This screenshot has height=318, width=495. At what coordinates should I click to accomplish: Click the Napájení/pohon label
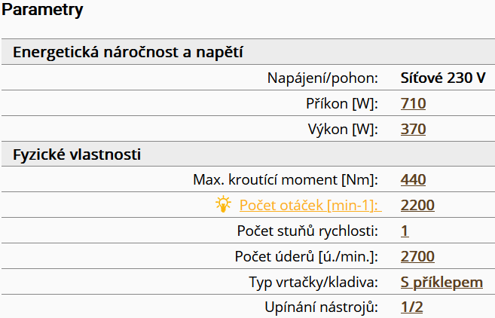322,78
